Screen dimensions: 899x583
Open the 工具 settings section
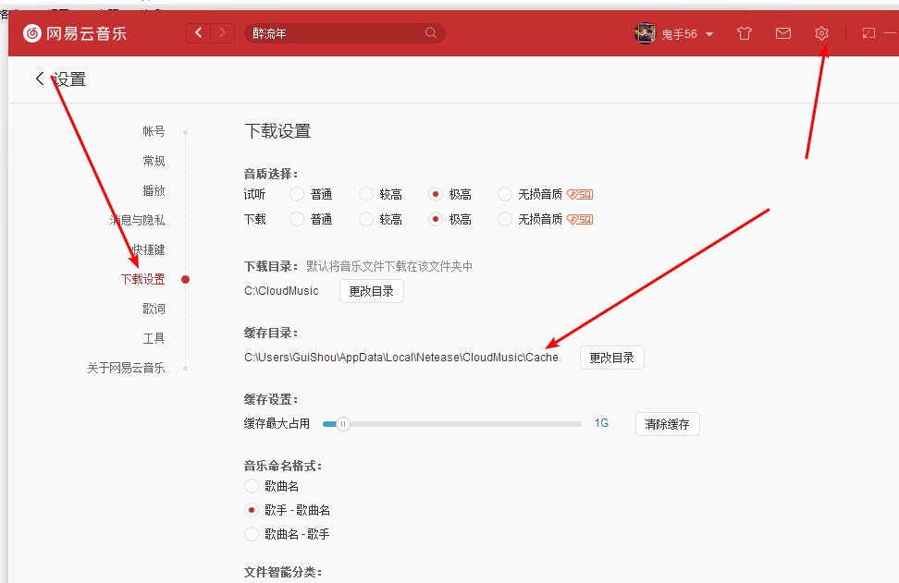pyautogui.click(x=154, y=338)
